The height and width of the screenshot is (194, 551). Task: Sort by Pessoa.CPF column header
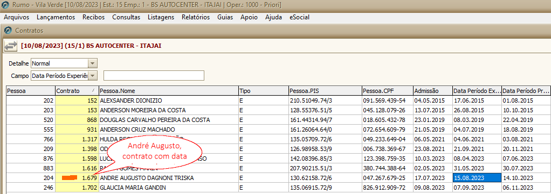pos(388,91)
